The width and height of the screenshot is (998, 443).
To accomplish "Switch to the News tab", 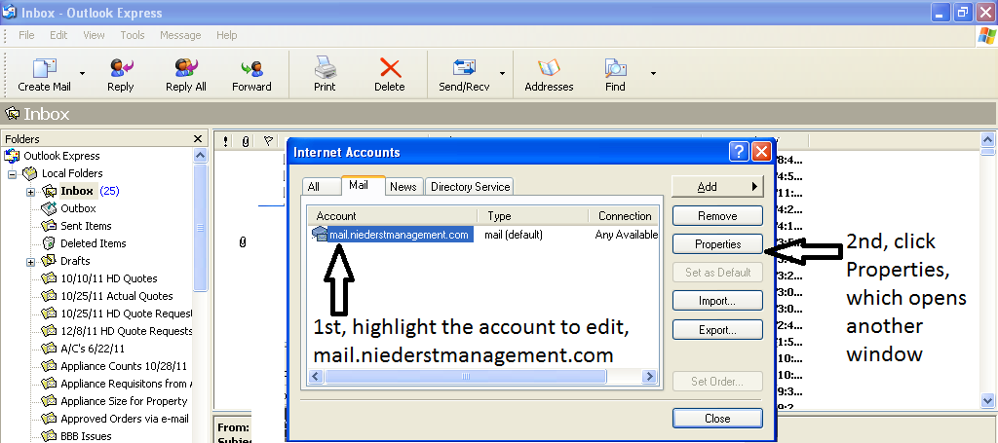I will point(403,187).
